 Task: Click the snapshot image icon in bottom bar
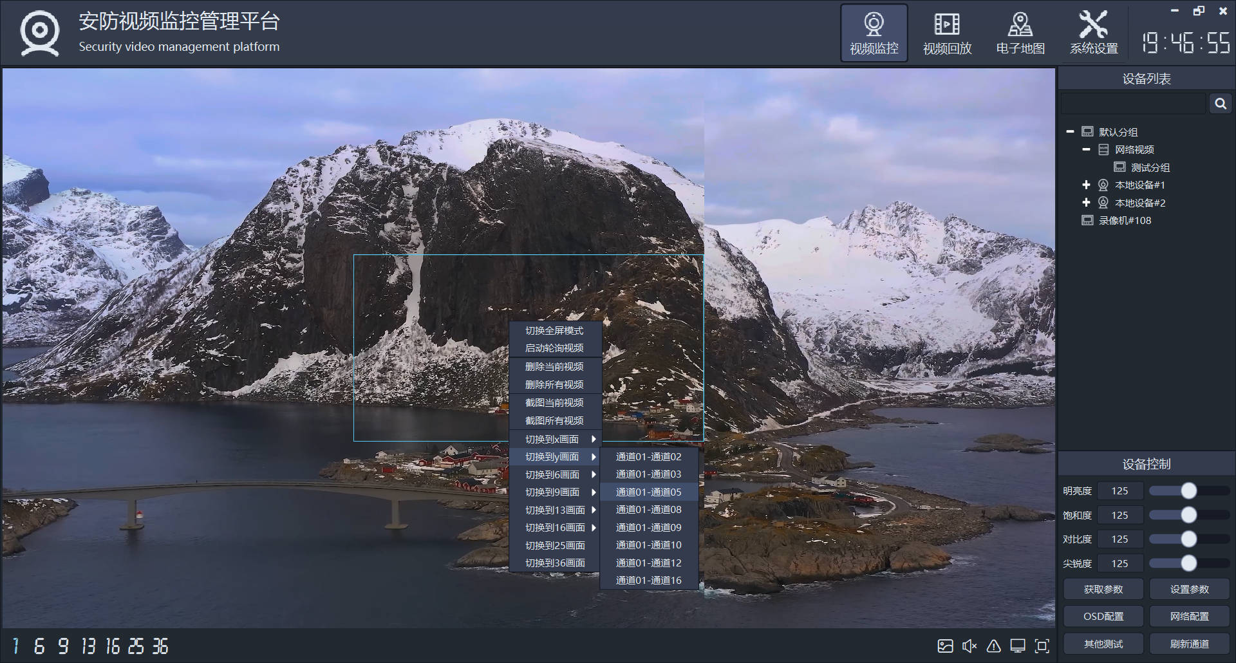pos(945,646)
